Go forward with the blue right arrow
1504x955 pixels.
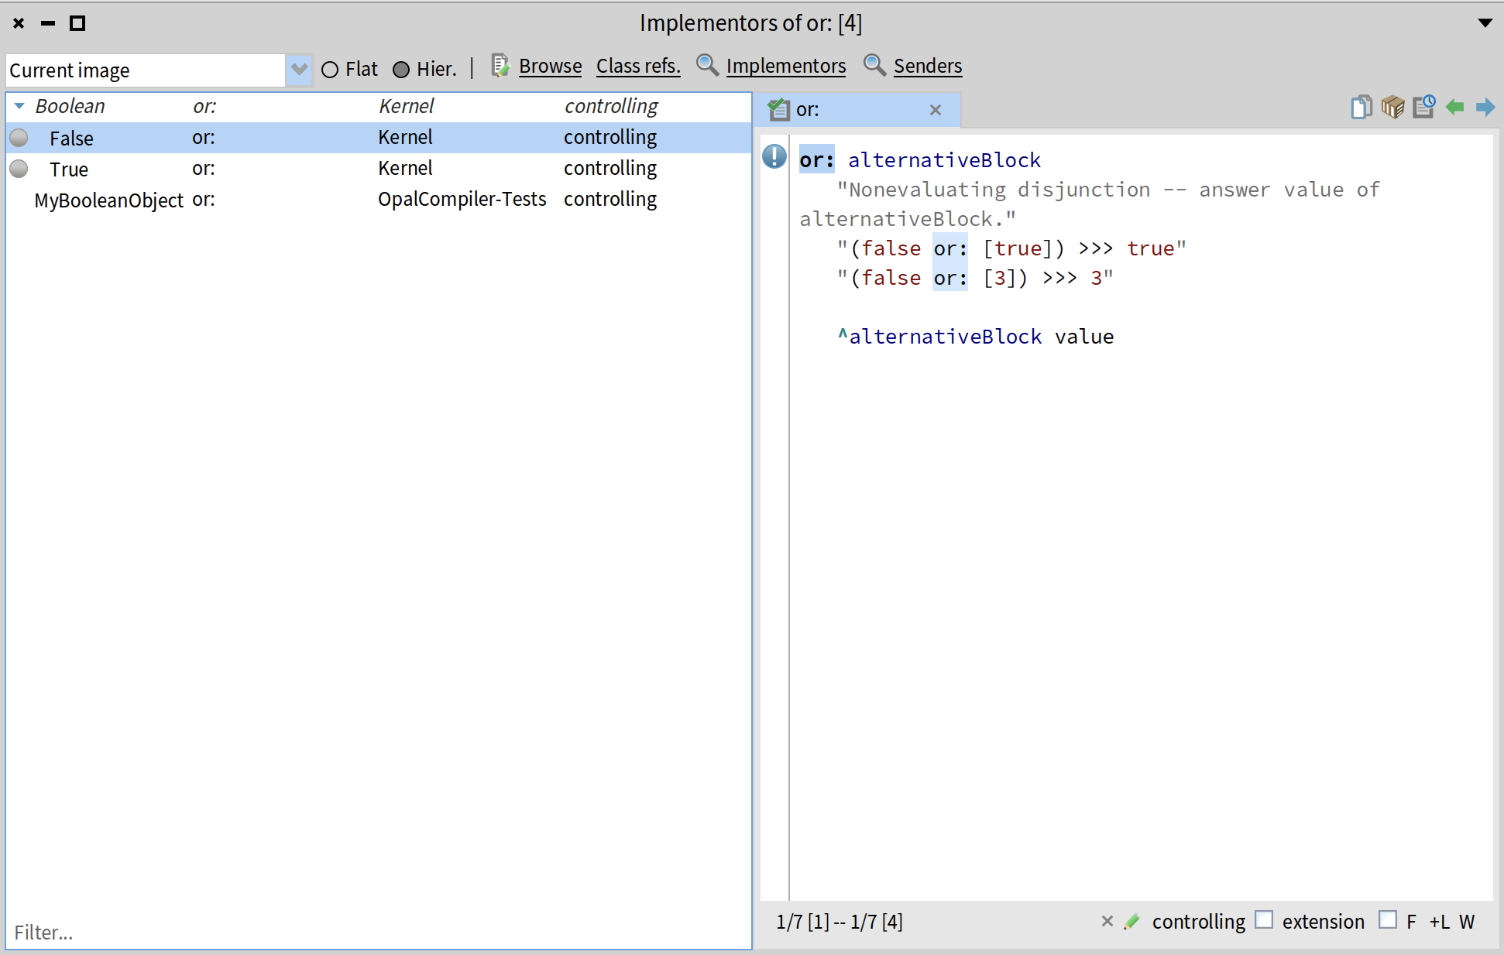(x=1485, y=107)
